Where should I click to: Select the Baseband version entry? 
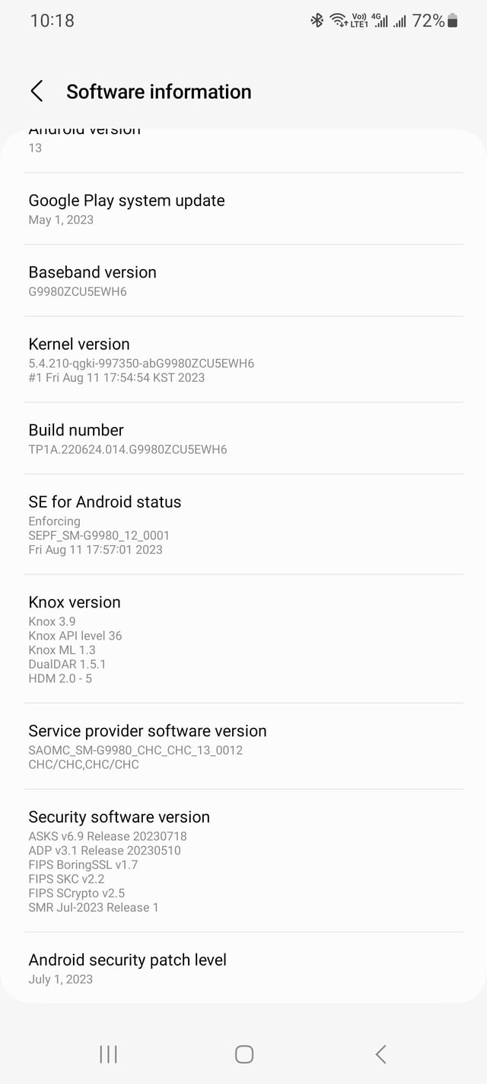click(x=243, y=281)
